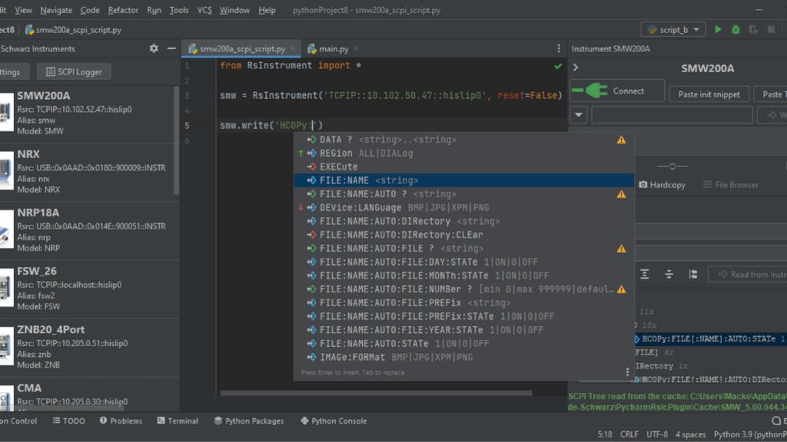Viewport: 787px width, 442px height.
Task: Click the Collapse All icon in SCPI tree toolbar
Action: pos(669,274)
